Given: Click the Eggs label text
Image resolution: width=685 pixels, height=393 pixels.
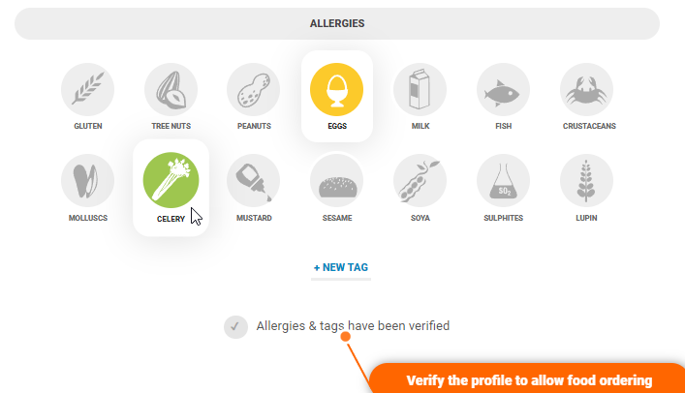Looking at the screenshot, I should click(336, 126).
